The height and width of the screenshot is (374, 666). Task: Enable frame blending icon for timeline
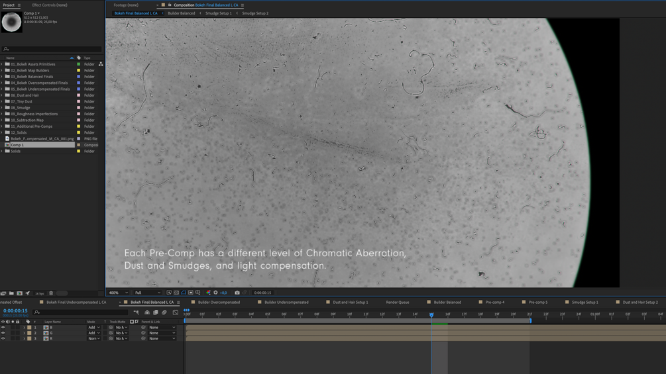click(x=156, y=312)
